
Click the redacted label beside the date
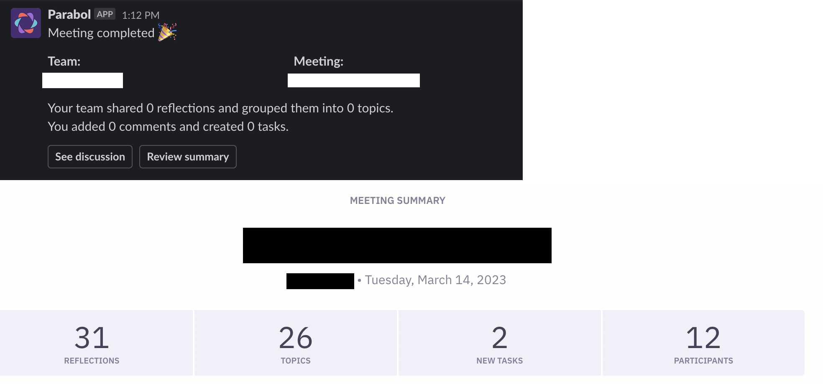point(320,280)
